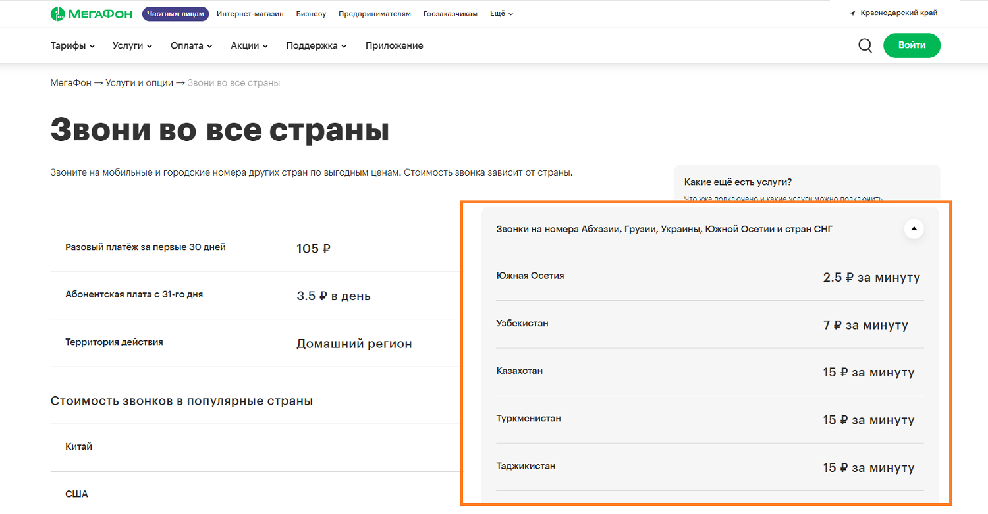This screenshot has width=988, height=514.
Task: Open the Предпринимателям section
Action: 375,14
